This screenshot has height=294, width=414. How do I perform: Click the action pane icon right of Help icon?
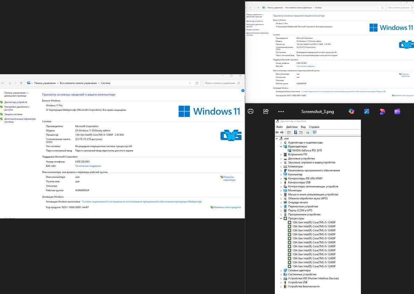(301, 132)
